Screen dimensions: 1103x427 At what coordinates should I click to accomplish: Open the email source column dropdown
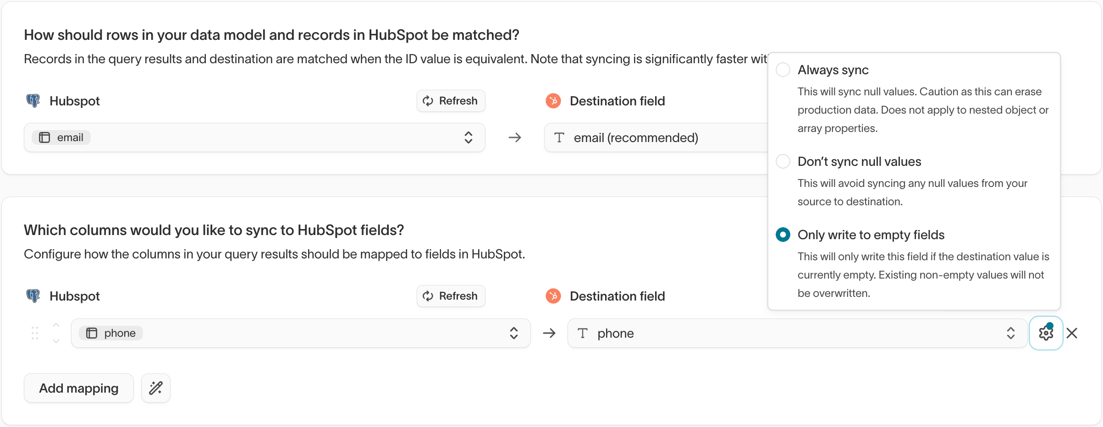(x=468, y=137)
